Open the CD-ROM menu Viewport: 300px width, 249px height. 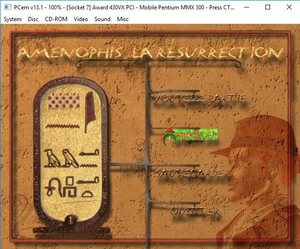pos(56,19)
